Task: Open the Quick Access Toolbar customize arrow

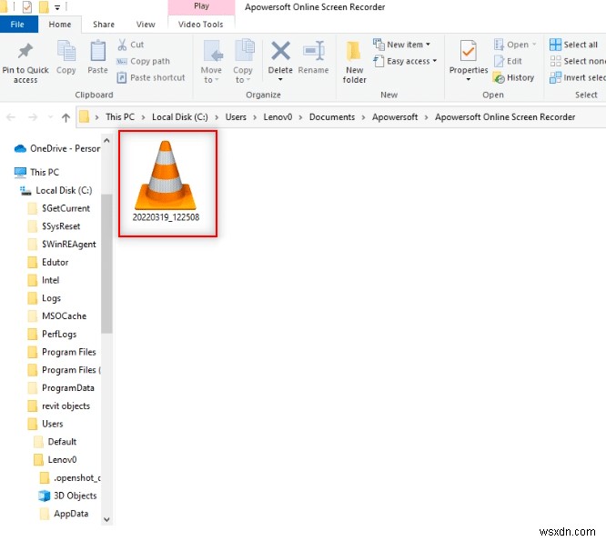Action: (x=57, y=7)
